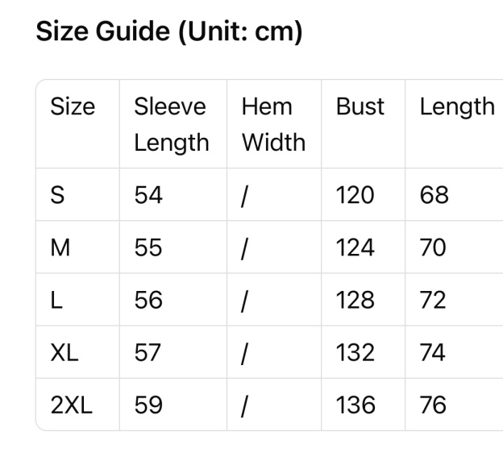The width and height of the screenshot is (503, 461).
Task: Click the bust value 124
Action: tap(355, 247)
